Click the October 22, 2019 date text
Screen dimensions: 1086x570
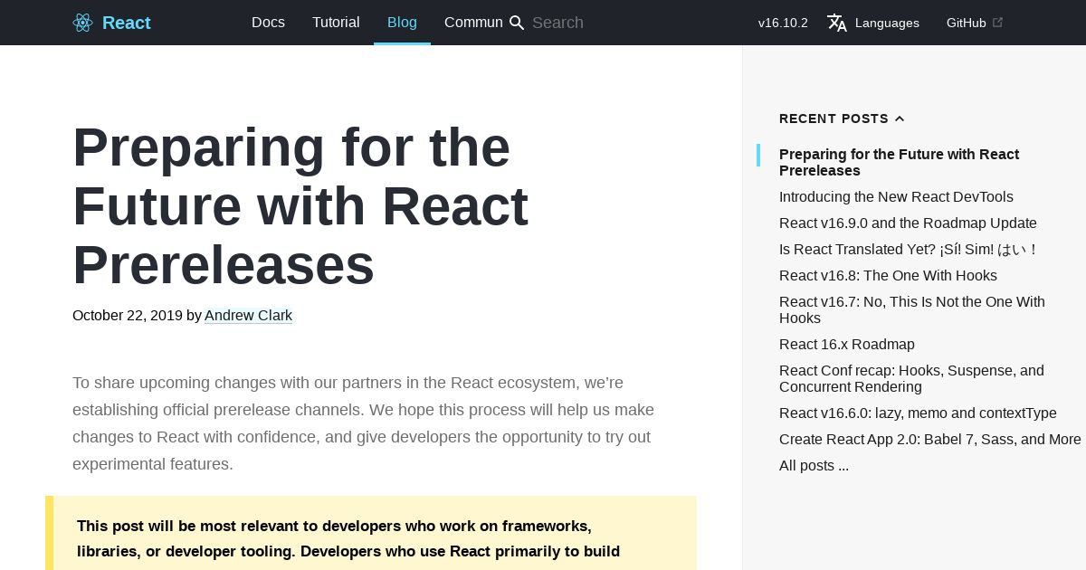128,316
